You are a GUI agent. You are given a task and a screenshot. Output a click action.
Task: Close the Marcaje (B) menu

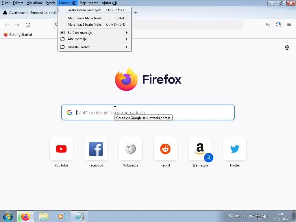point(67,3)
